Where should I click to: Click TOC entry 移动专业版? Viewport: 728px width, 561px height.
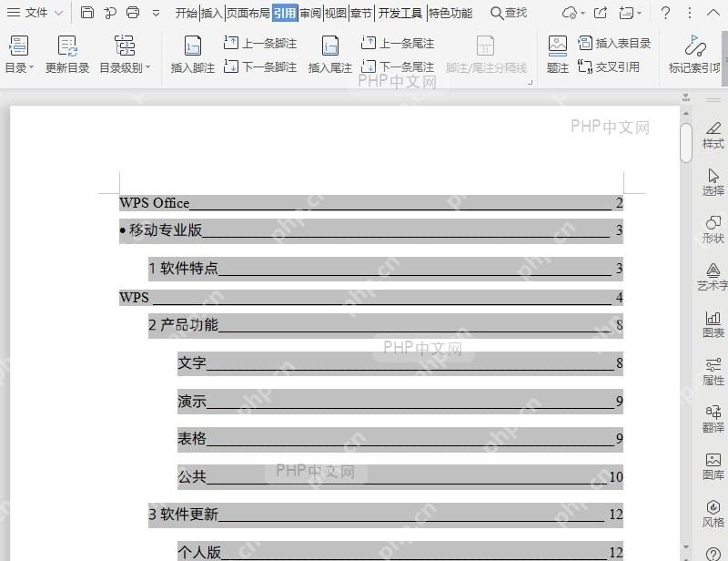[371, 230]
